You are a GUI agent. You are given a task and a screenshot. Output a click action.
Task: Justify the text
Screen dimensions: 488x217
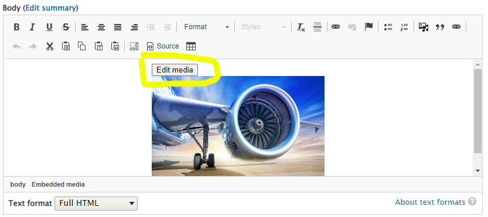118,27
